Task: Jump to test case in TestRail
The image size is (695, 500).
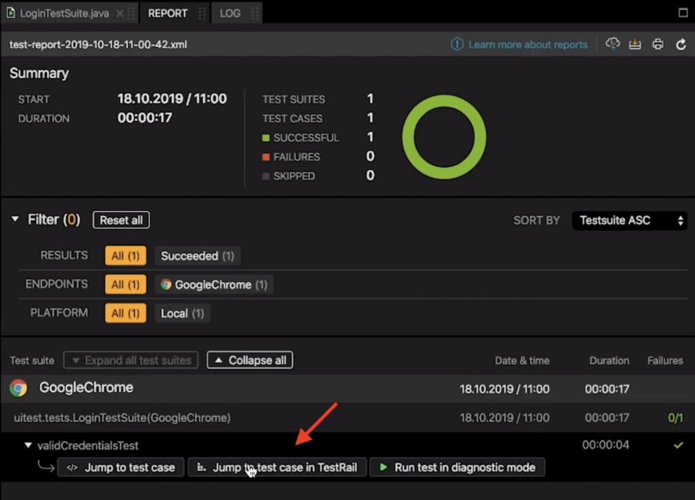Action: 278,467
